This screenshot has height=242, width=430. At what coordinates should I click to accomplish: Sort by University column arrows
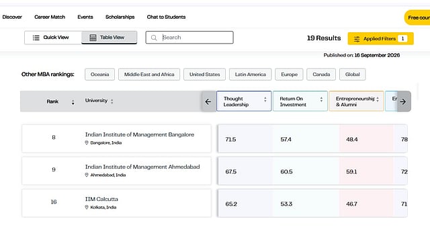[x=112, y=102]
